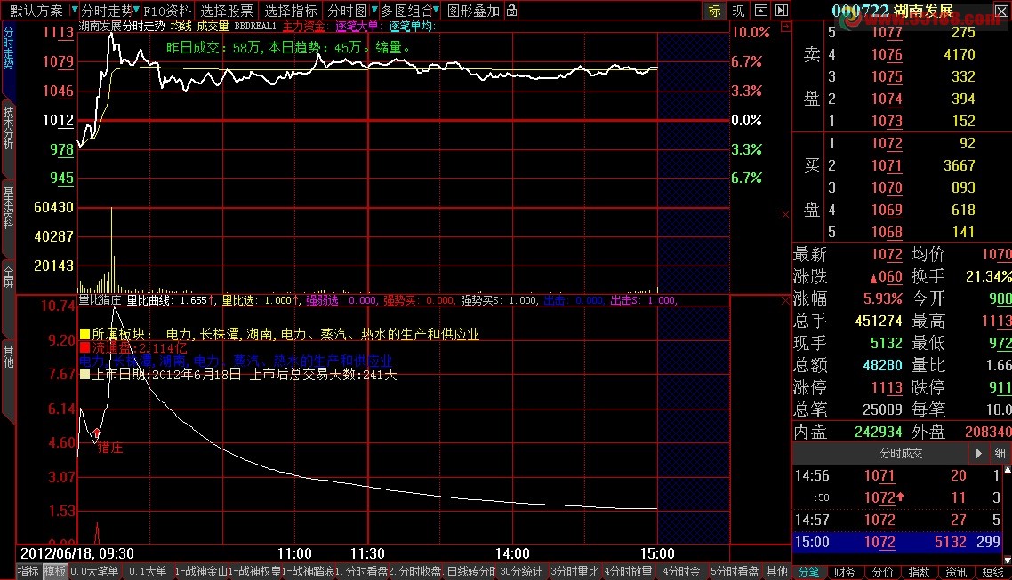This screenshot has width=1012, height=580.
Task: Switch to the 短线 tab
Action: click(x=992, y=572)
